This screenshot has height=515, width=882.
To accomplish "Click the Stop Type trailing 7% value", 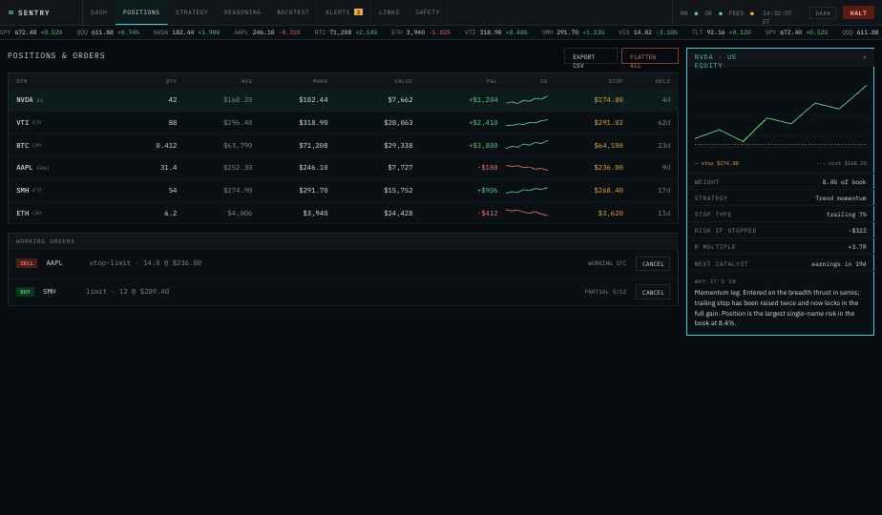I will pyautogui.click(x=846, y=215).
